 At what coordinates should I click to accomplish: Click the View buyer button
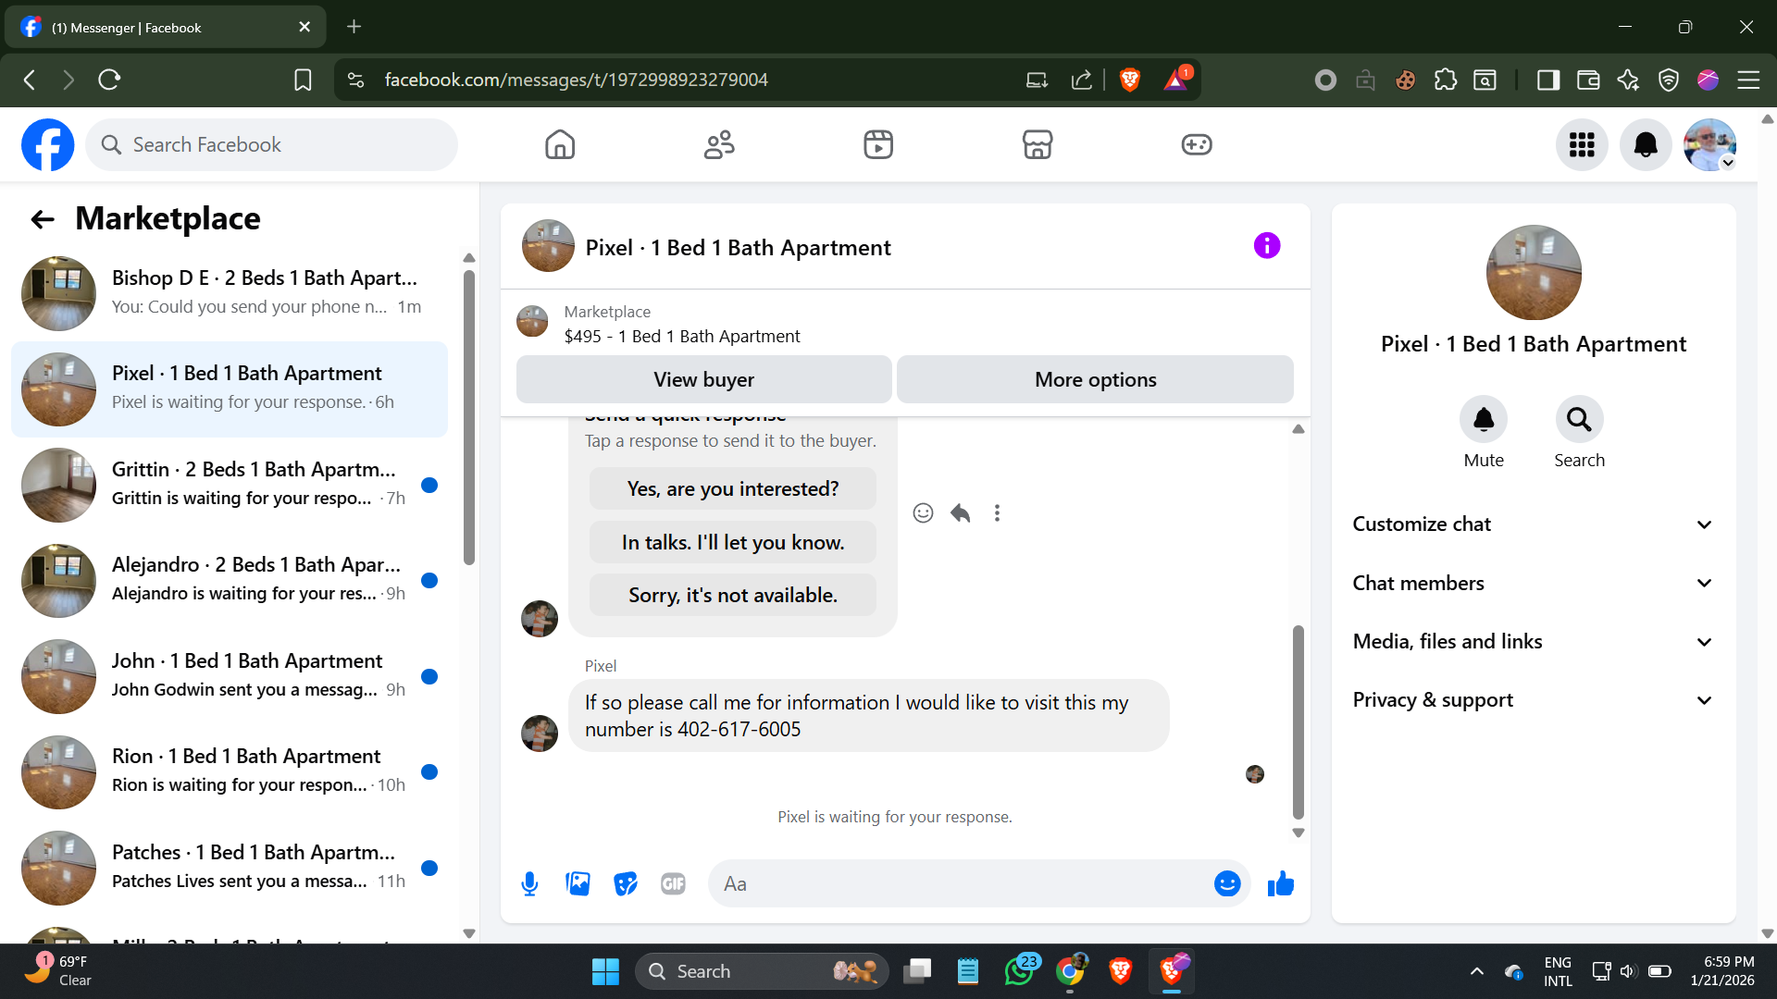[703, 380]
